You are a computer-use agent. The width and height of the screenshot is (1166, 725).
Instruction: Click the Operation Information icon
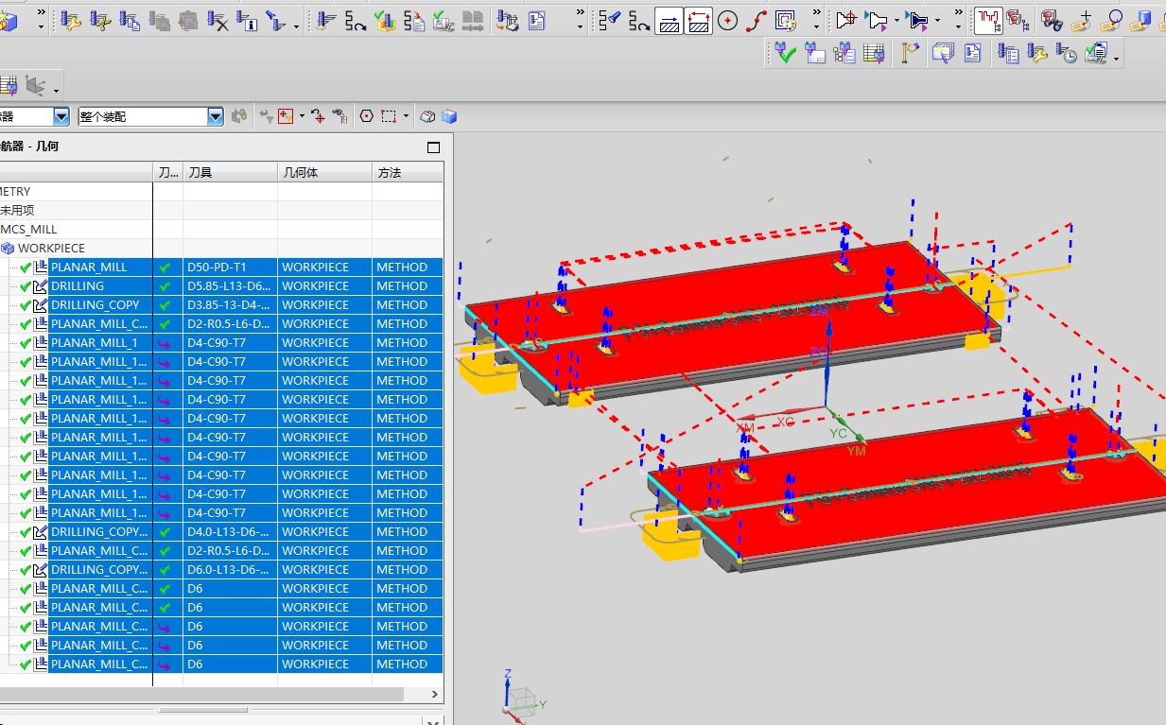click(x=247, y=20)
